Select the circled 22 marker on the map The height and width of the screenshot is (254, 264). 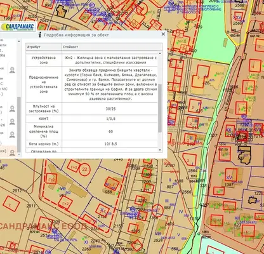(x=84, y=170)
